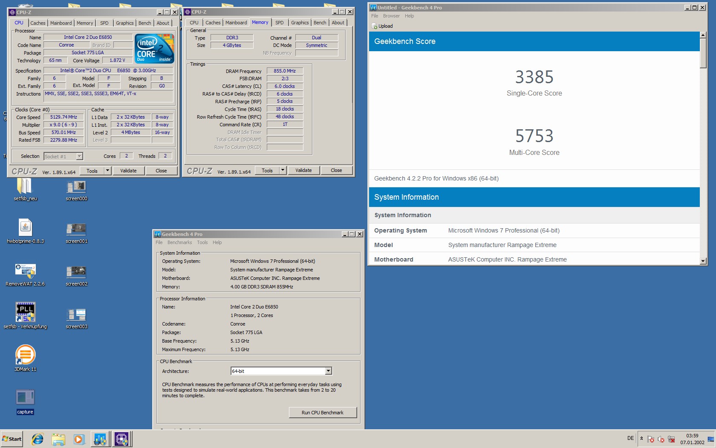Click the 3385 single-core score
This screenshot has width=716, height=448.
[534, 77]
